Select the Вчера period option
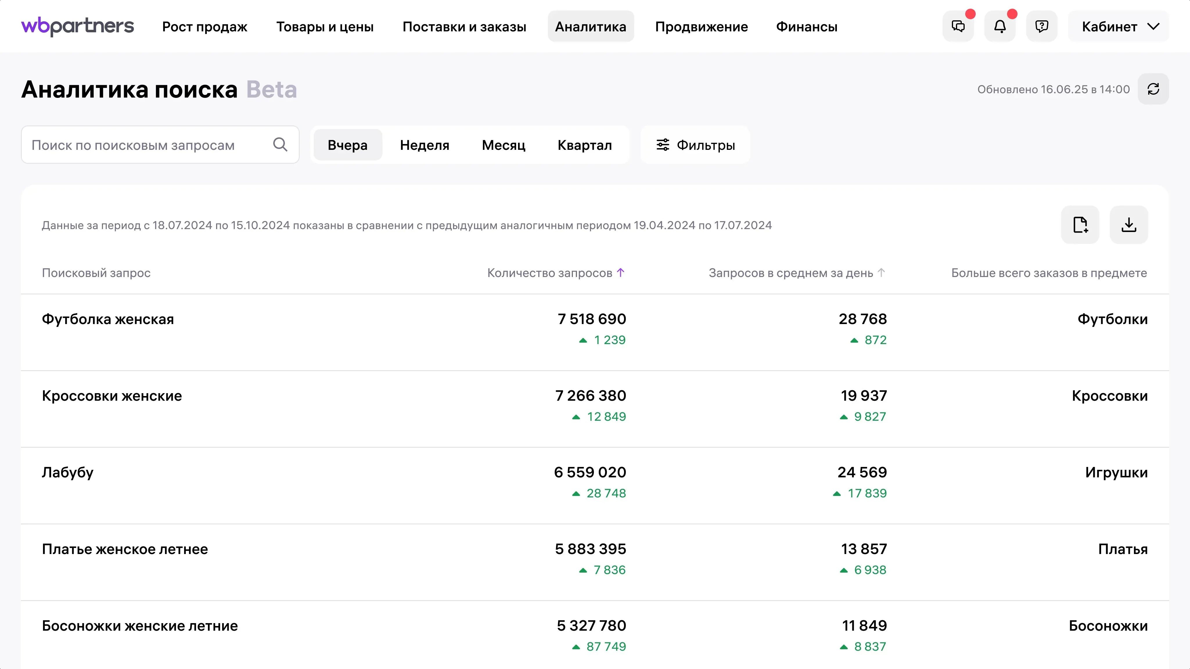 [x=347, y=145]
